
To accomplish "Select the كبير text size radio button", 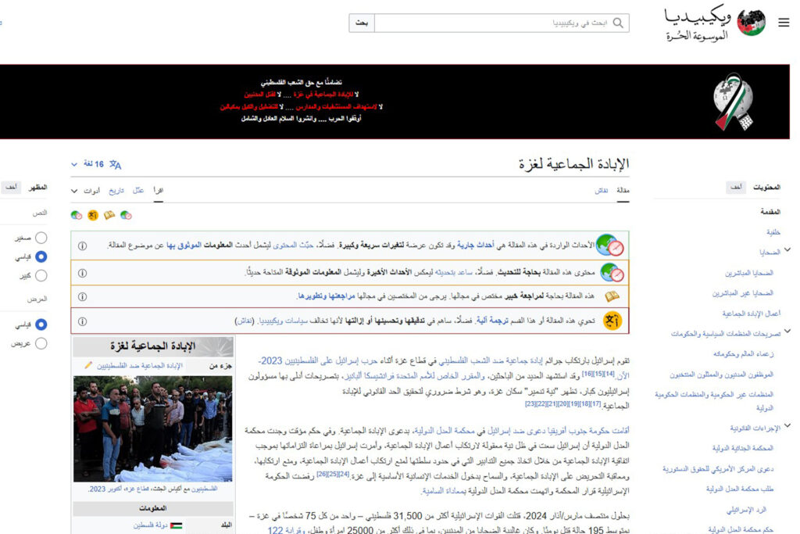I will 40,274.
